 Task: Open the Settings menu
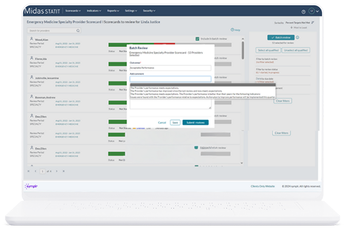click(x=131, y=11)
